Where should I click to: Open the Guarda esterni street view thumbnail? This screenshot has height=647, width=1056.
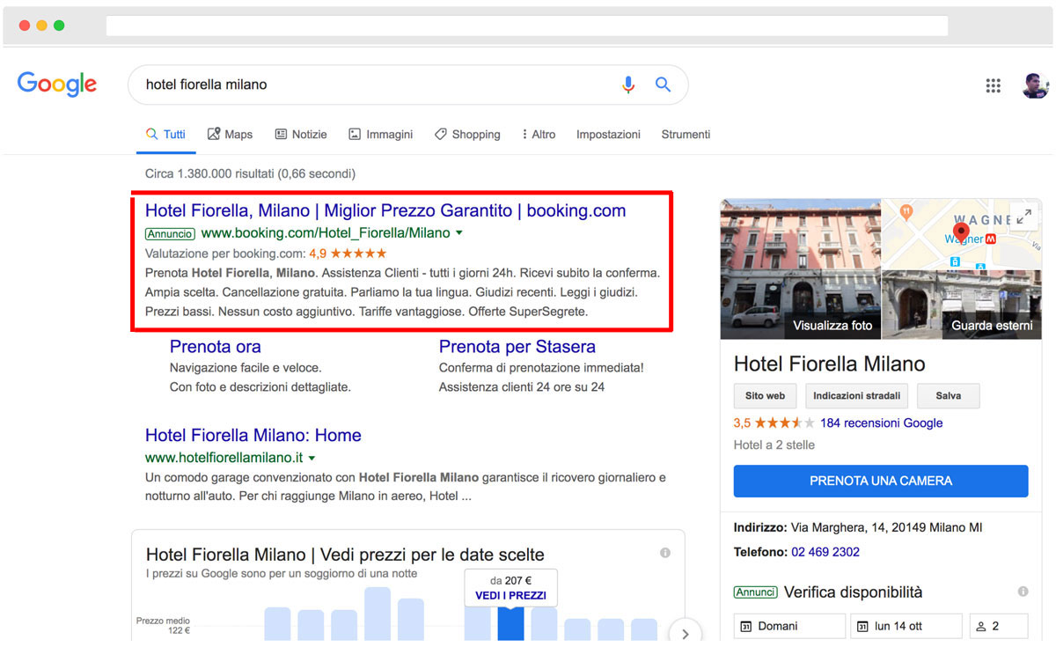(961, 305)
